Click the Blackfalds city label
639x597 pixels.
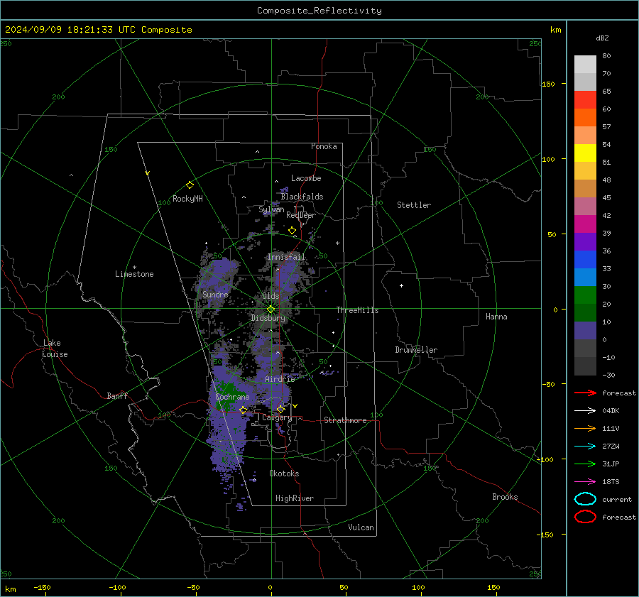coord(302,197)
